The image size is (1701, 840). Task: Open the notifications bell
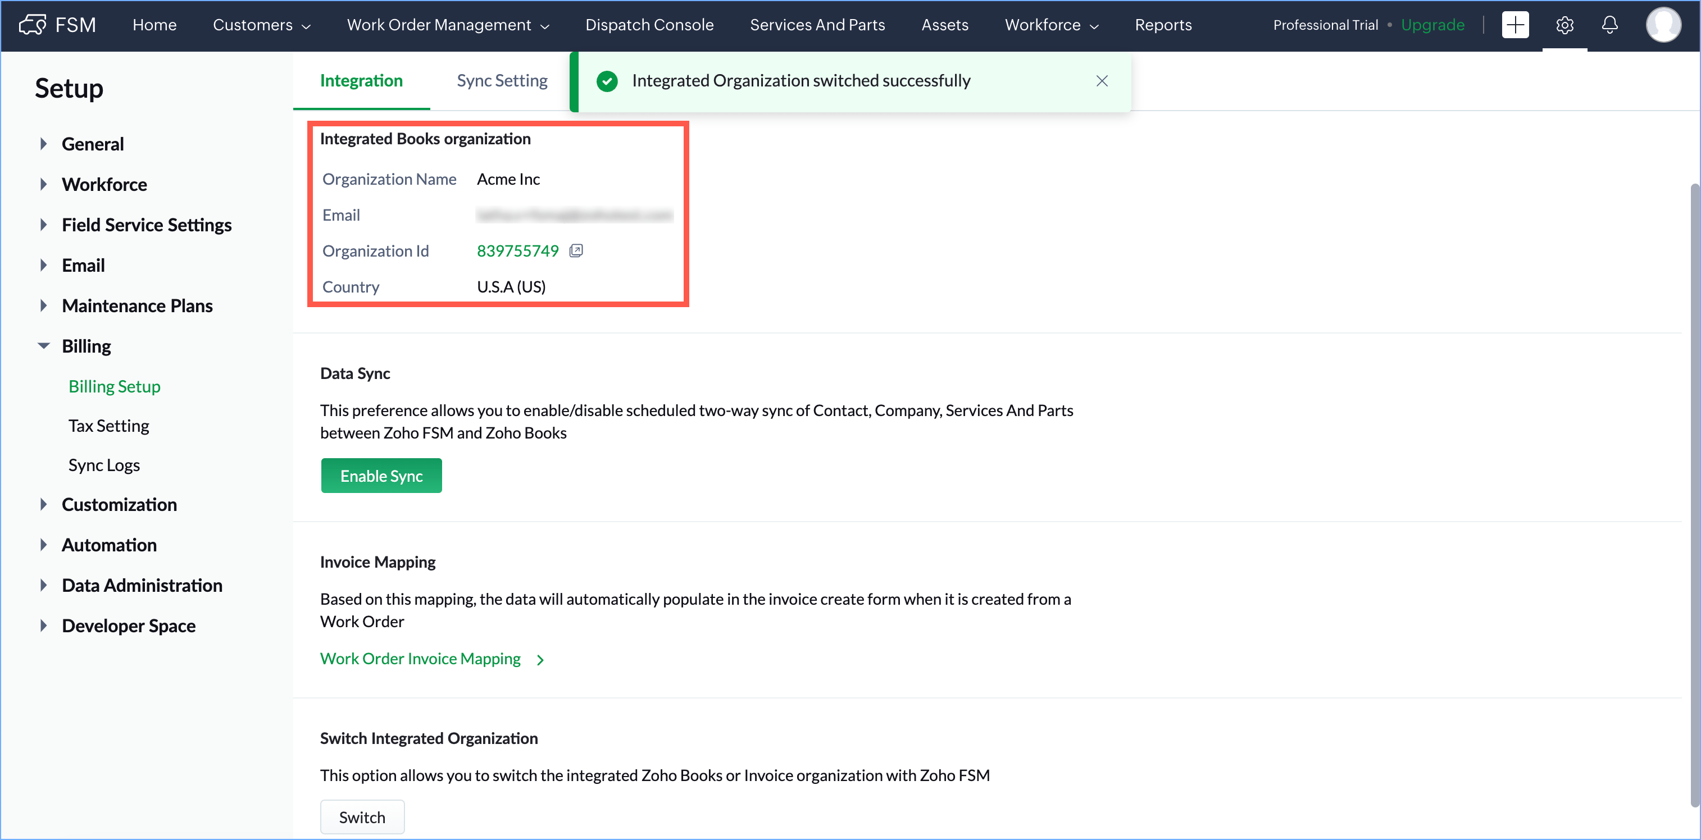1610,25
